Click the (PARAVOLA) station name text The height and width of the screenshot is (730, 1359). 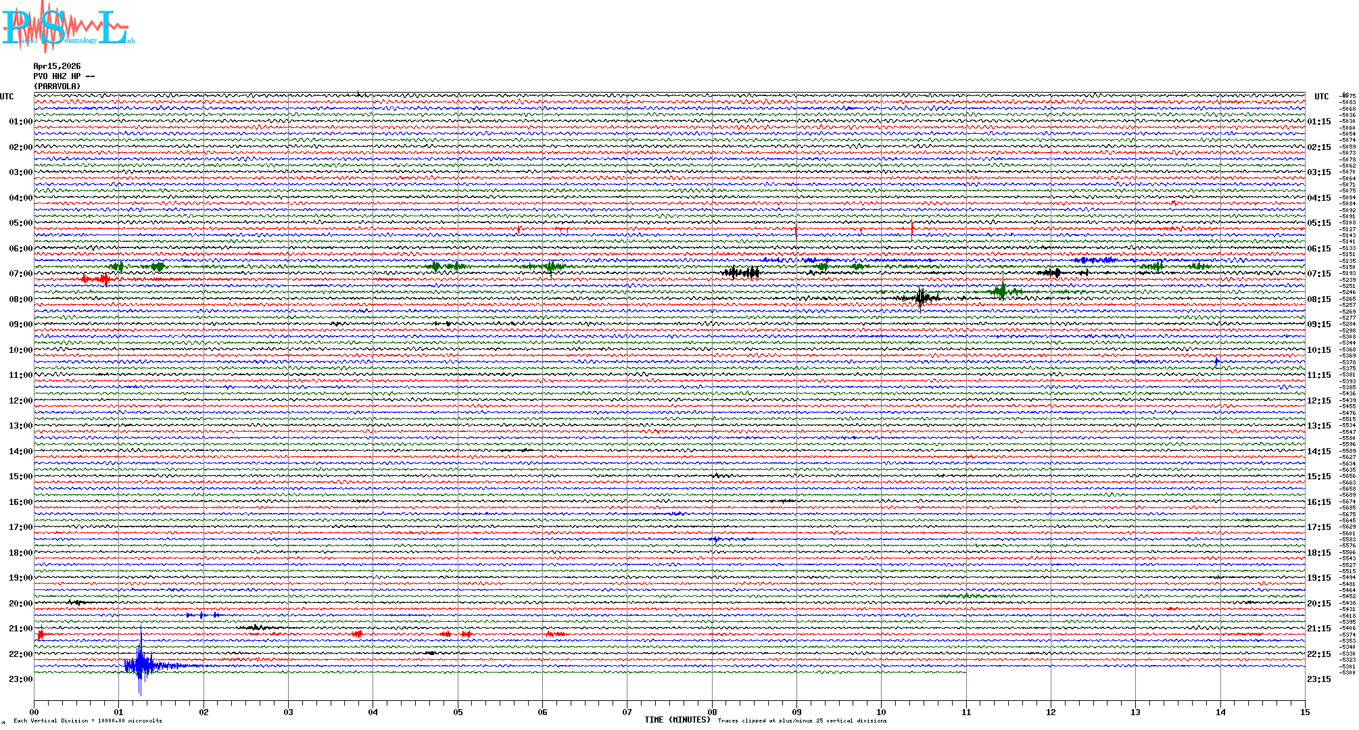57,87
